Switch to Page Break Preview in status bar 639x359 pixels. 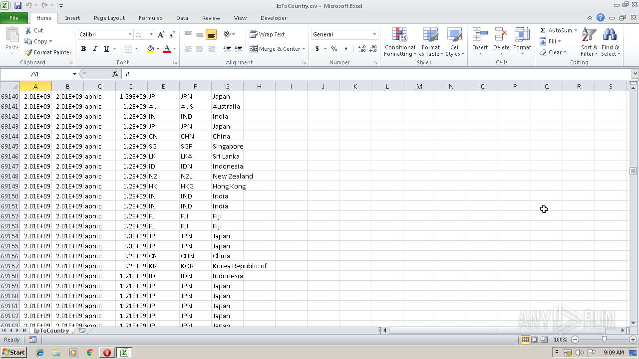pos(544,340)
